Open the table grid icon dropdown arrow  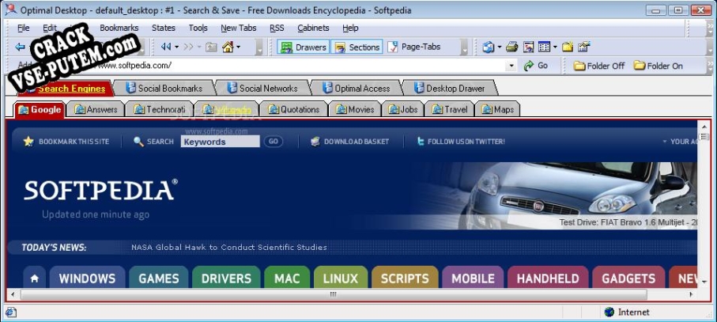555,47
